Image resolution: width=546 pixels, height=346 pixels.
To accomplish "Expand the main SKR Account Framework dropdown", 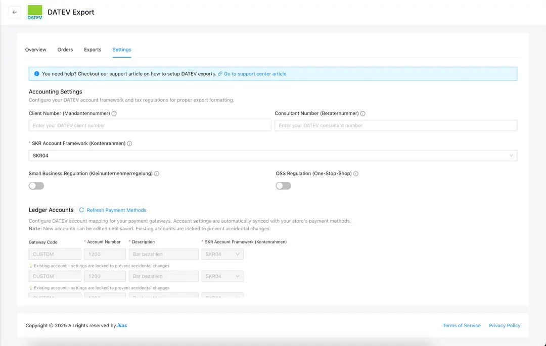I will point(272,156).
